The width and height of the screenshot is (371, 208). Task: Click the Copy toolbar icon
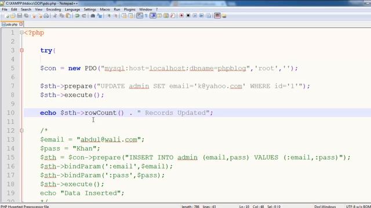pos(62,16)
